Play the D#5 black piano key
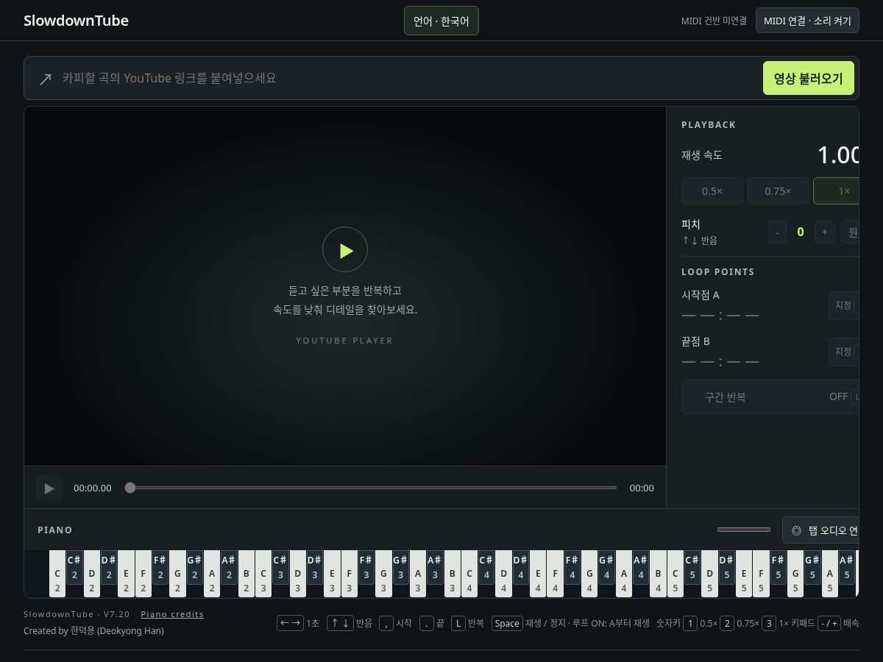This screenshot has width=883, height=662. coord(727,567)
